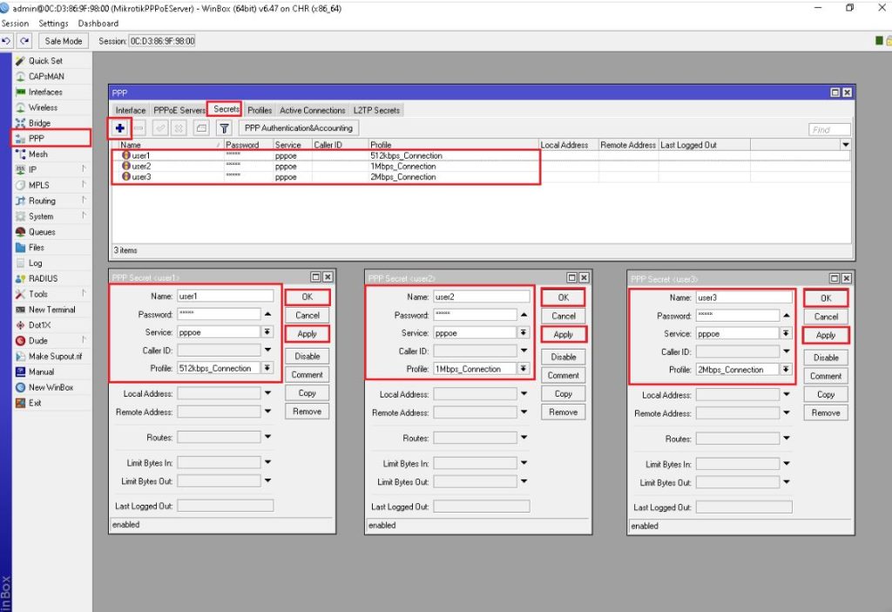
Task: Switch to Interface tab in PPP window
Action: tap(131, 111)
